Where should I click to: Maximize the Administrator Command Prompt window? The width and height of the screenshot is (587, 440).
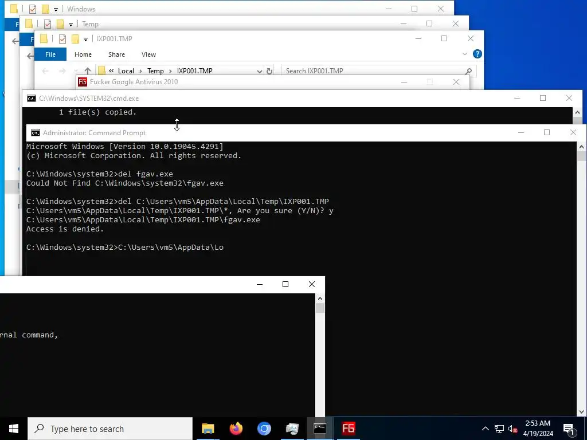point(546,132)
